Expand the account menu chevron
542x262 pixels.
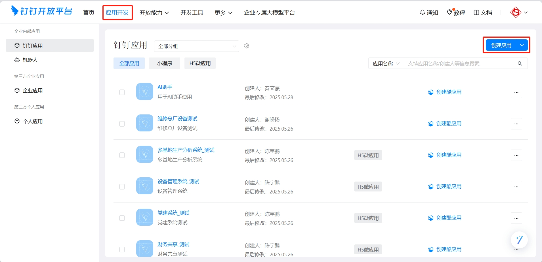pos(526,12)
